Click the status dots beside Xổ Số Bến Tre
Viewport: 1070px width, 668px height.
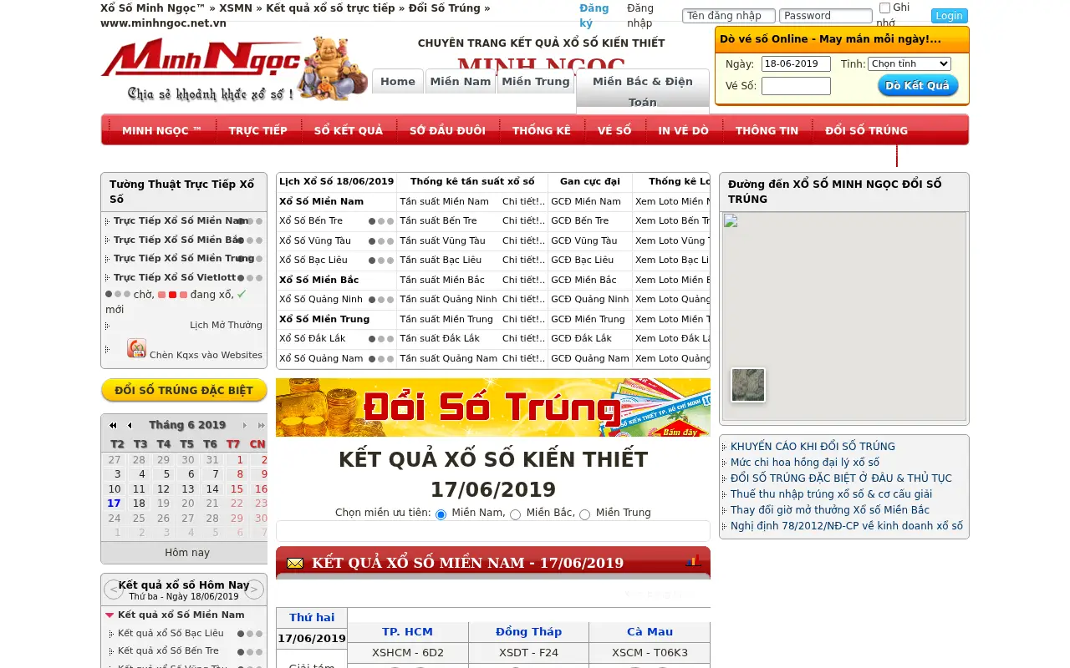[381, 221]
